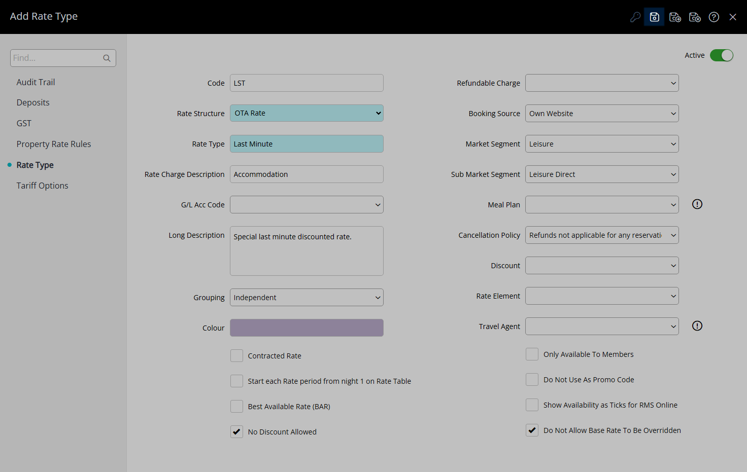The width and height of the screenshot is (747, 472).
Task: Click the 'Cancellation Policy' label
Action: (x=489, y=235)
